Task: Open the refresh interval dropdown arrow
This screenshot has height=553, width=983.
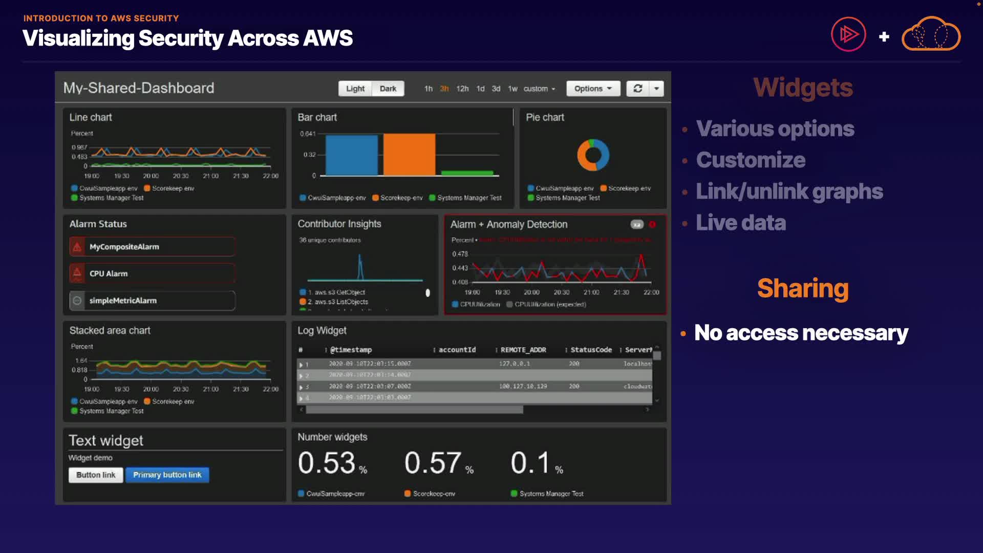Action: (x=656, y=89)
